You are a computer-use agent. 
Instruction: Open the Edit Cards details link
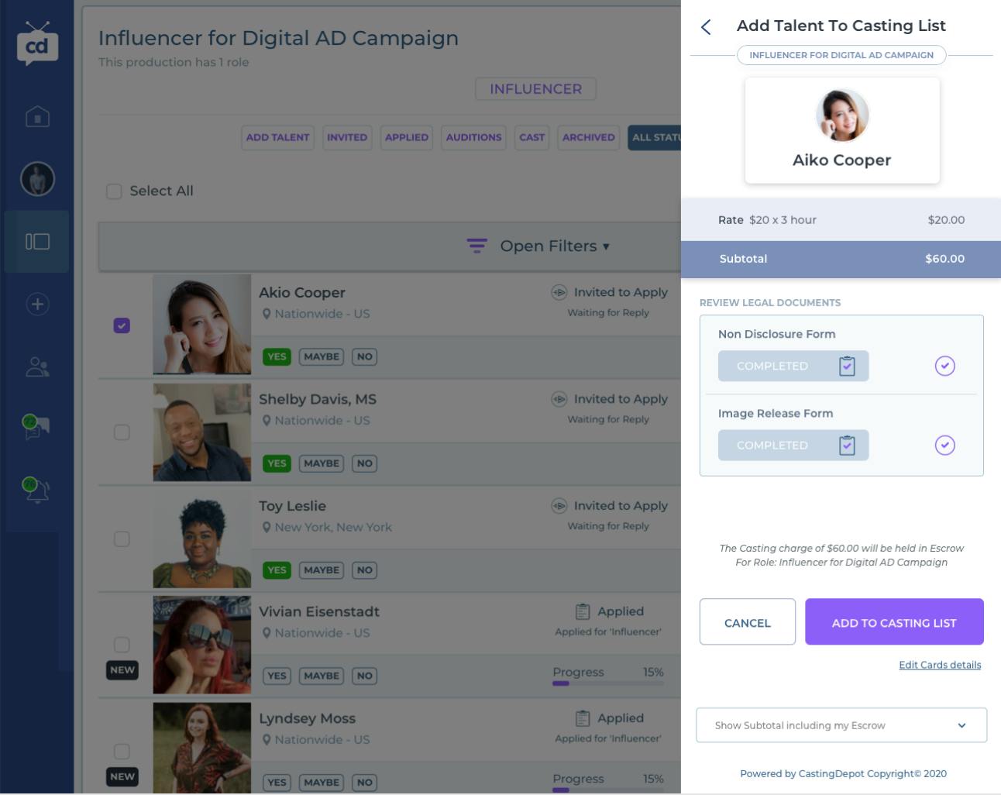pos(939,665)
